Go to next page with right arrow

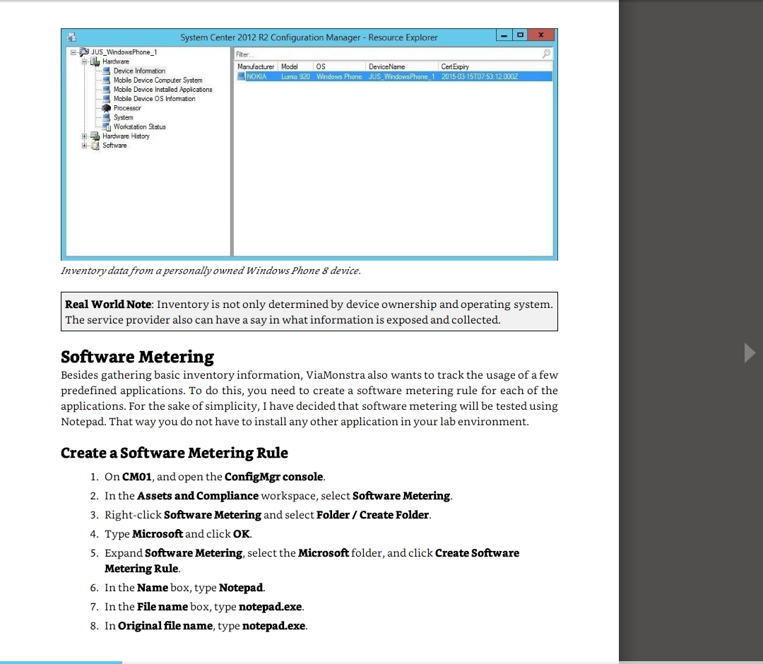750,352
